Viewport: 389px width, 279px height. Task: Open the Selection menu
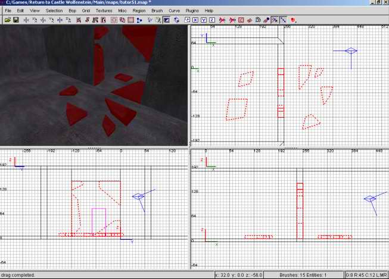(54, 11)
